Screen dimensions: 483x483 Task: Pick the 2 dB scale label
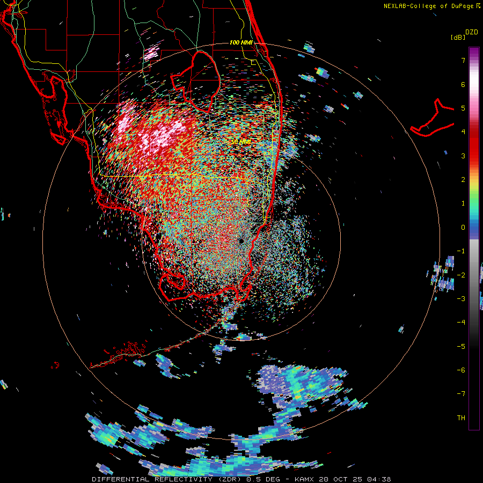(463, 180)
